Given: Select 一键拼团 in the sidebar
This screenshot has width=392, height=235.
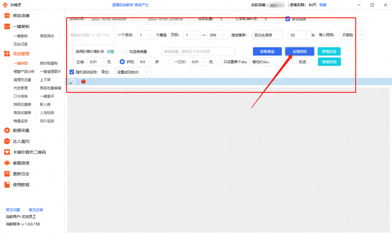Looking at the screenshot, I should click(20, 63).
